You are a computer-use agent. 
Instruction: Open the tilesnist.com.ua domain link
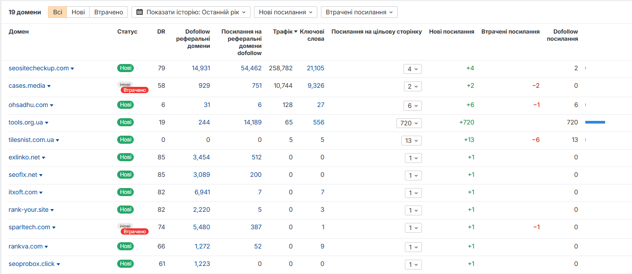point(31,140)
